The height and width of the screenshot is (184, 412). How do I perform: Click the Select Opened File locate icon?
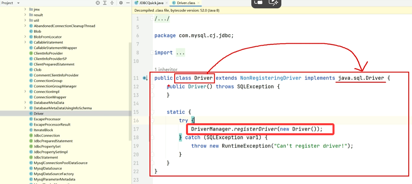pyautogui.click(x=98, y=3)
